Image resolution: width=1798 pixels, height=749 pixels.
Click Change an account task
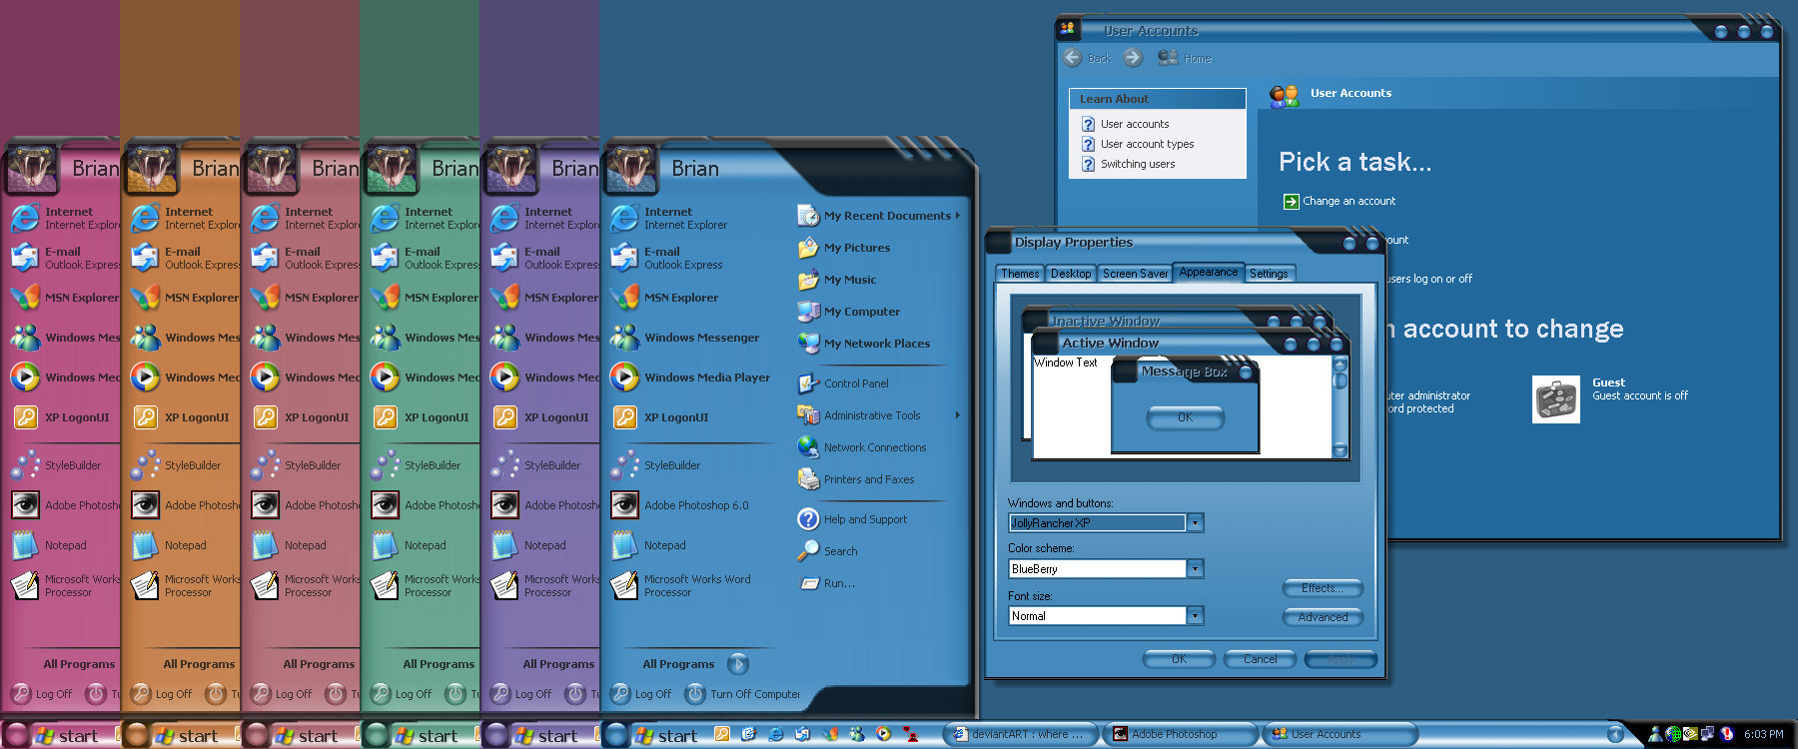pos(1340,201)
